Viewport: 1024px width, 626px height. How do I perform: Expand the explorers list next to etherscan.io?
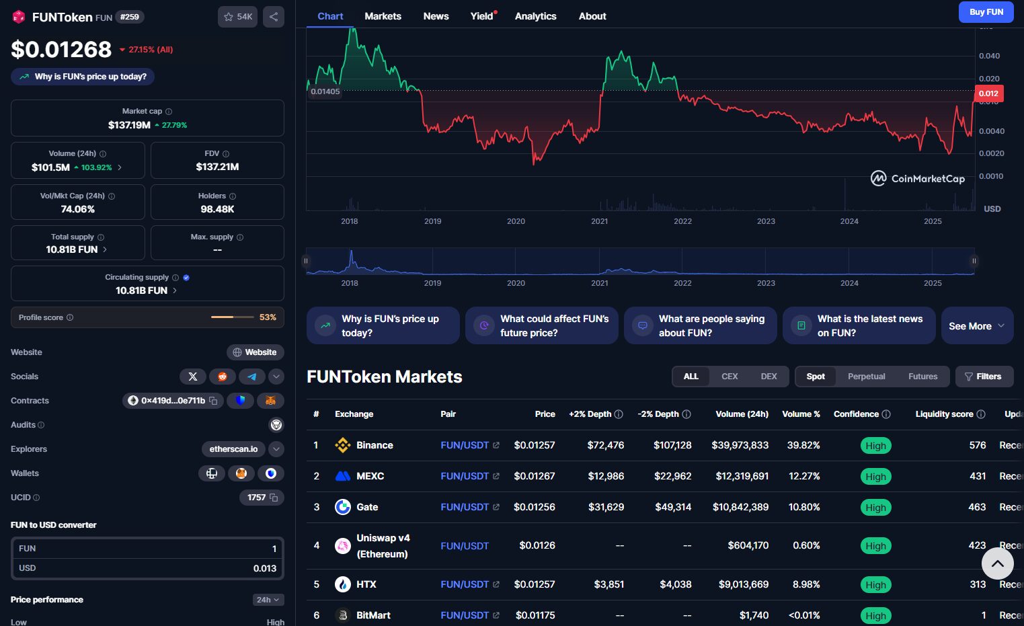click(x=276, y=449)
